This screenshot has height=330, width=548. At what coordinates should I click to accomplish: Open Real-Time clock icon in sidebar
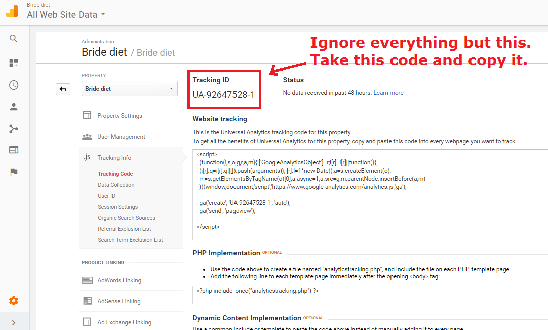click(x=13, y=85)
